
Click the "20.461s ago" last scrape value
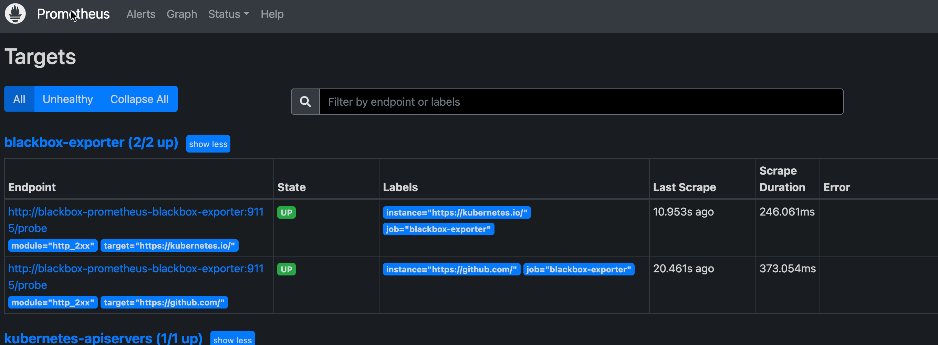click(683, 269)
